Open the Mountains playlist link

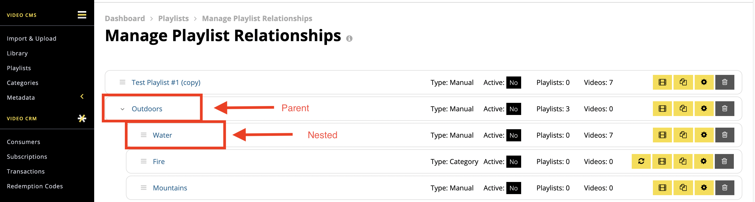170,188
